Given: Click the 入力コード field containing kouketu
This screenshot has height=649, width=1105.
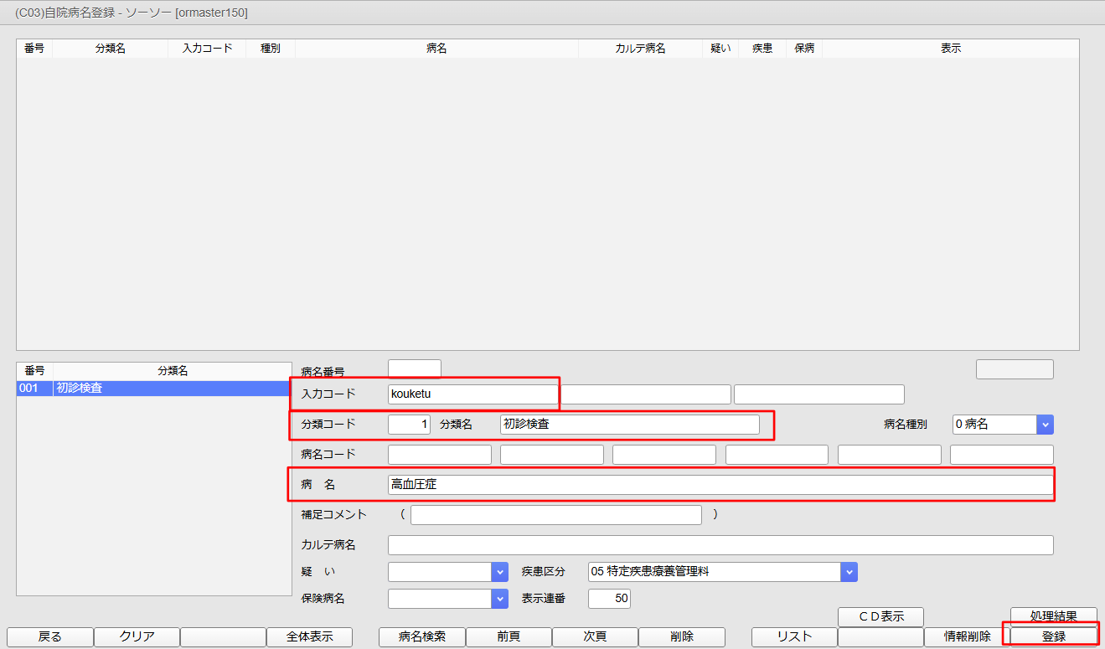Looking at the screenshot, I should coord(472,394).
